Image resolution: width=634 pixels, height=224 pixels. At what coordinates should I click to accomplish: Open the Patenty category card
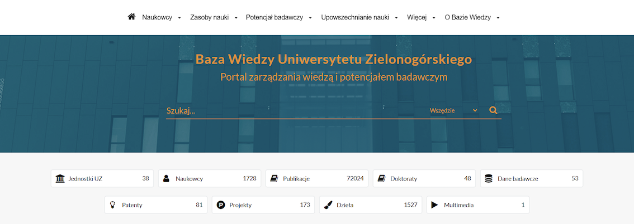coord(156,204)
